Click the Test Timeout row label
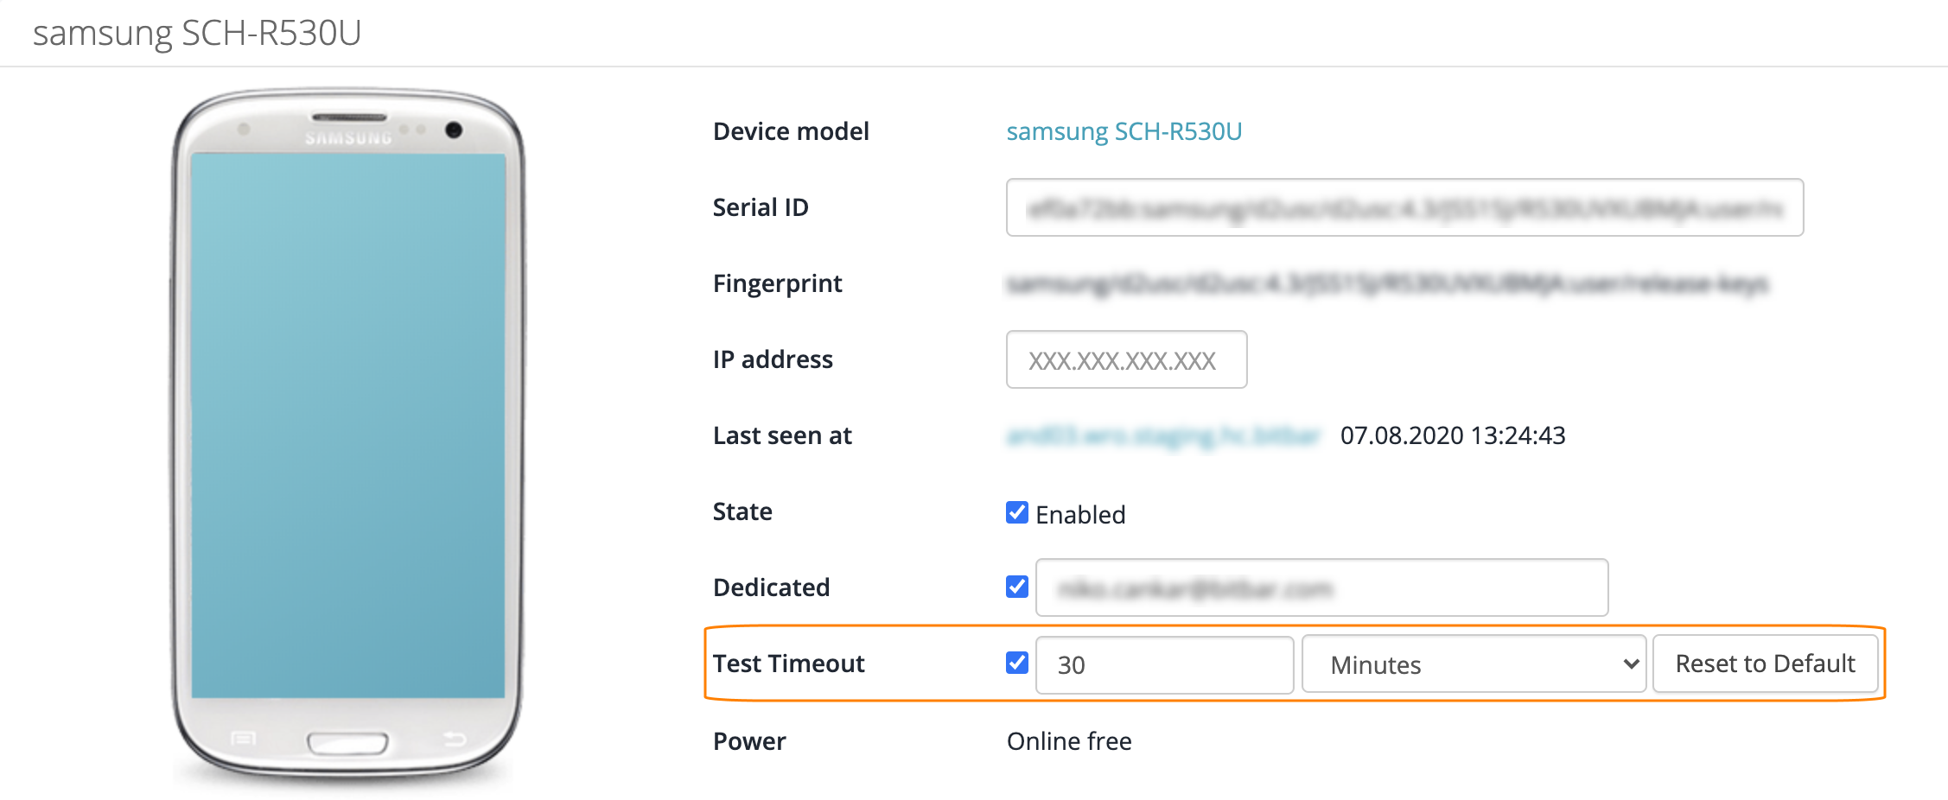 (788, 663)
